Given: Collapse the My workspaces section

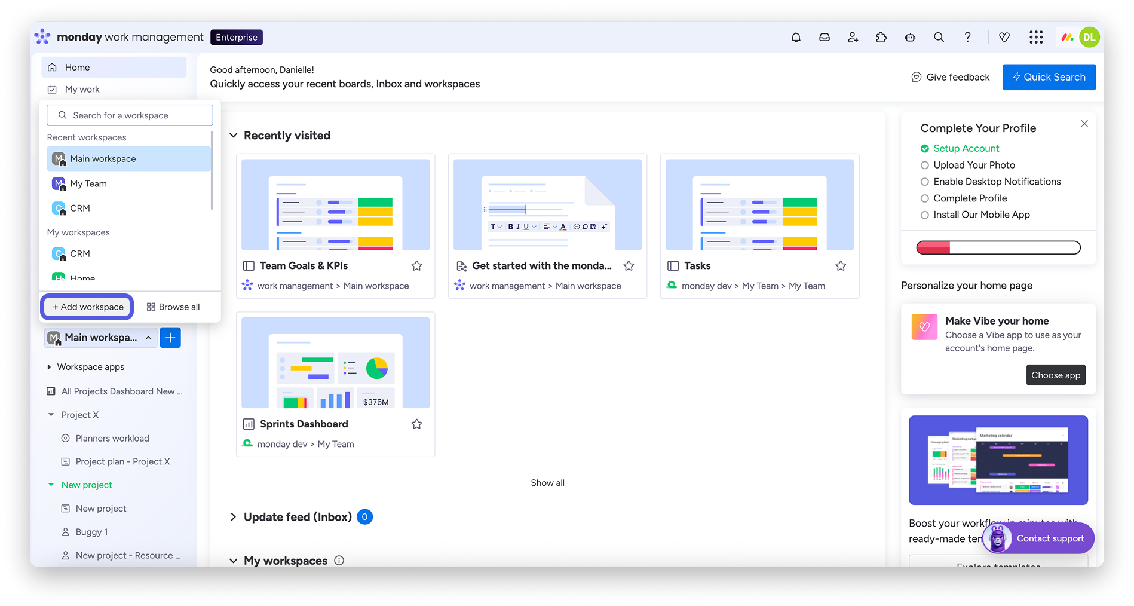Looking at the screenshot, I should point(234,561).
